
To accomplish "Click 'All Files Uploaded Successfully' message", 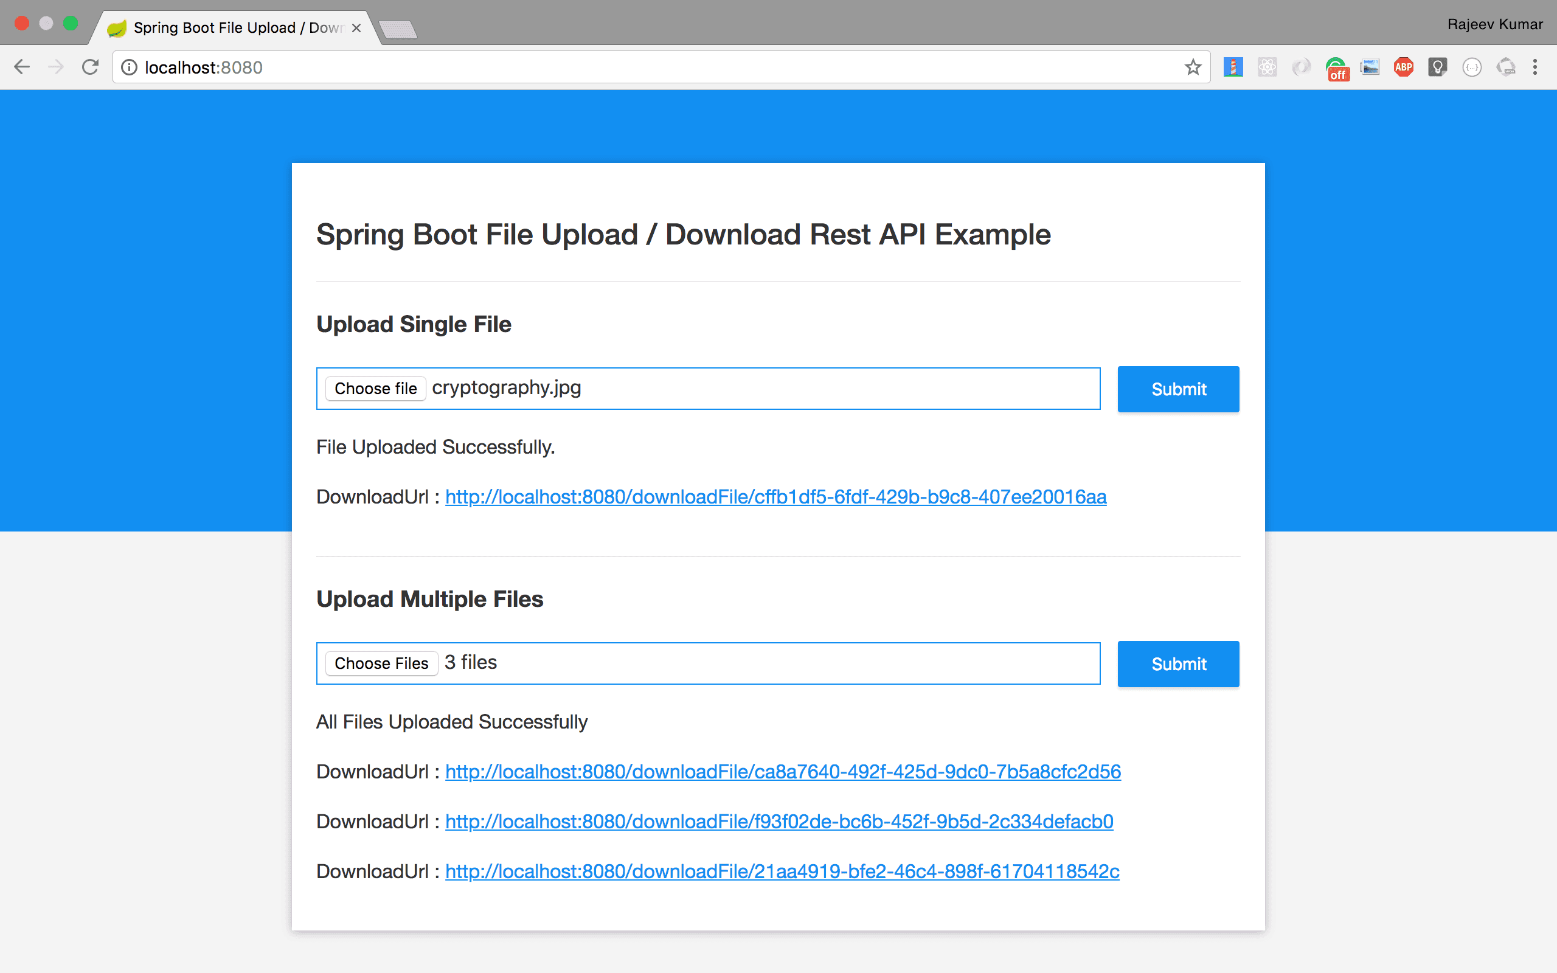I will click(452, 722).
